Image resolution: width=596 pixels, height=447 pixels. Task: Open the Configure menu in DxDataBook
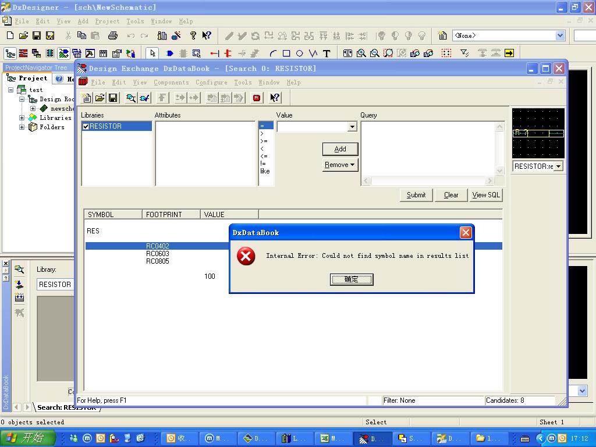click(211, 83)
